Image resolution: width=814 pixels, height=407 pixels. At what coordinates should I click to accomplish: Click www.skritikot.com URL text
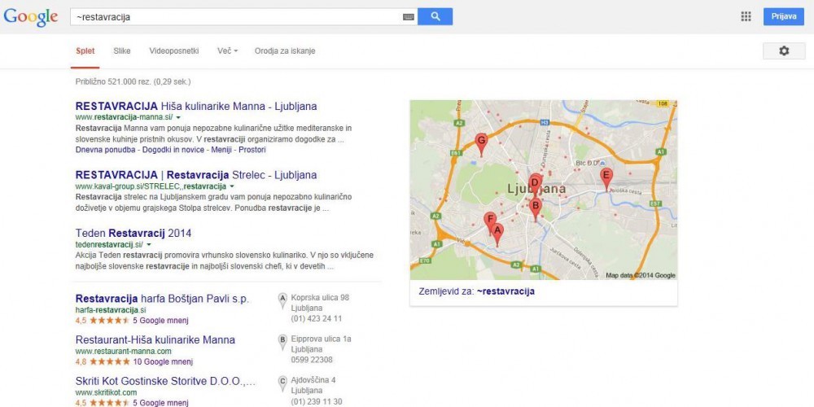coord(106,392)
